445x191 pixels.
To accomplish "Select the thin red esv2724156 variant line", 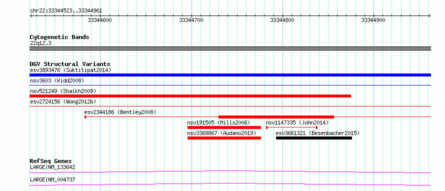I will pyautogui.click(x=230, y=106).
